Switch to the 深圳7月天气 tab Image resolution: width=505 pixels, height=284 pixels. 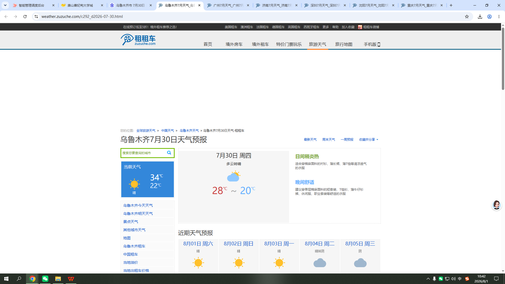point(325,5)
